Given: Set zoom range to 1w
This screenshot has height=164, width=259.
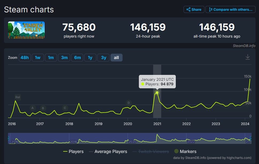Looking at the screenshot, I should click(38, 57).
